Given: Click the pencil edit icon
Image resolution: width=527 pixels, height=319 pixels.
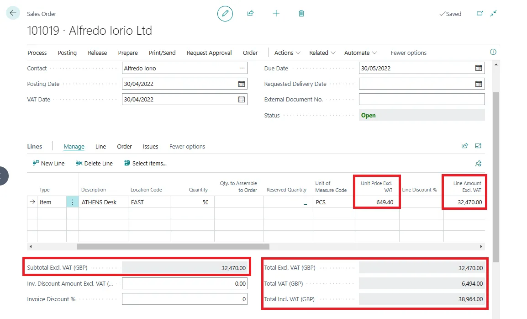Looking at the screenshot, I should point(225,13).
